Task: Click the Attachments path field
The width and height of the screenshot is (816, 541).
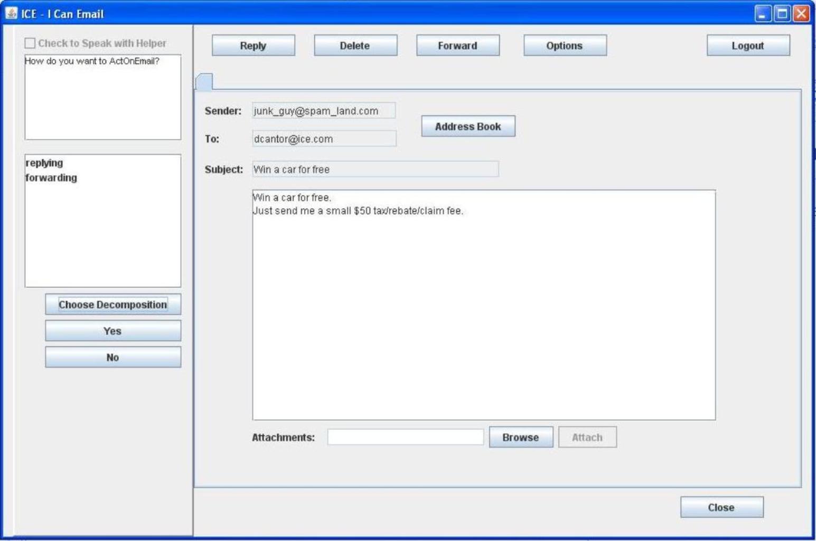Action: click(x=405, y=437)
